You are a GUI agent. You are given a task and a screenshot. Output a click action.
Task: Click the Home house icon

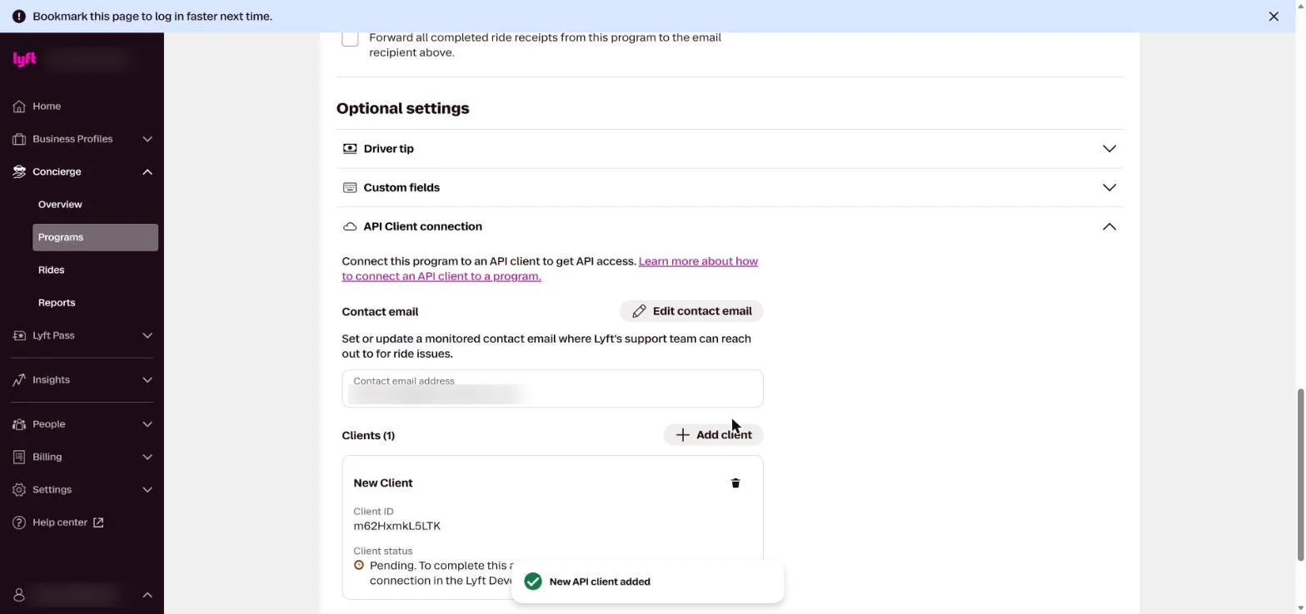point(19,106)
